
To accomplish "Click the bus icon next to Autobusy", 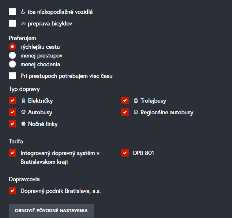I will click(x=23, y=112).
